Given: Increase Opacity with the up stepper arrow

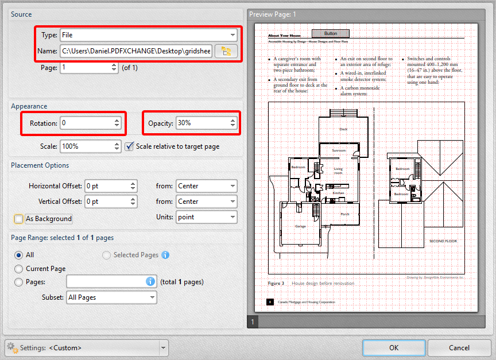Looking at the screenshot, I should (x=232, y=121).
